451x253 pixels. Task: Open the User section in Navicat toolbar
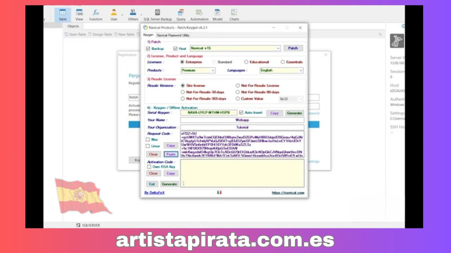pyautogui.click(x=114, y=15)
